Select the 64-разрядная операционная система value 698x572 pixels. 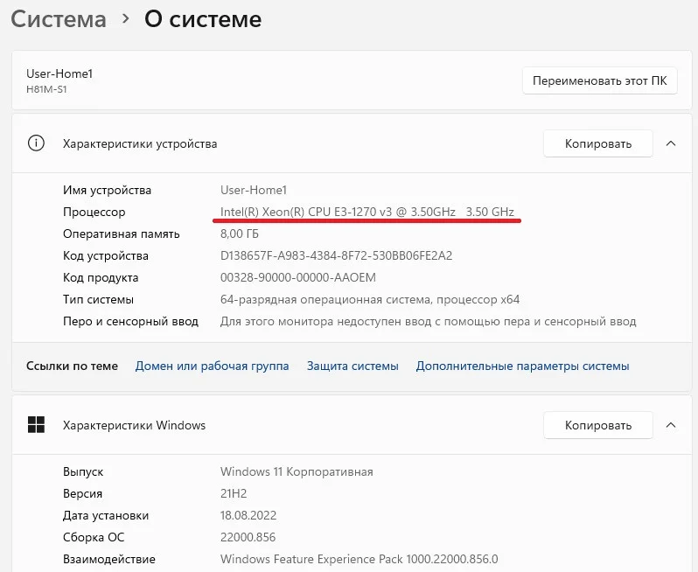(370, 299)
